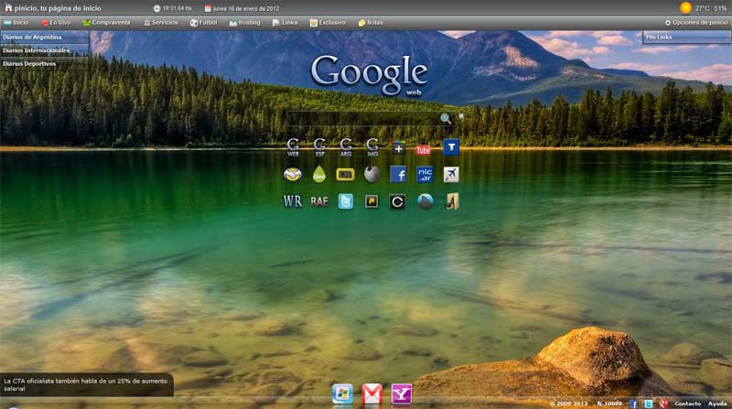Expand the Diarios Internacionales panel
This screenshot has height=409, width=732.
(44, 50)
